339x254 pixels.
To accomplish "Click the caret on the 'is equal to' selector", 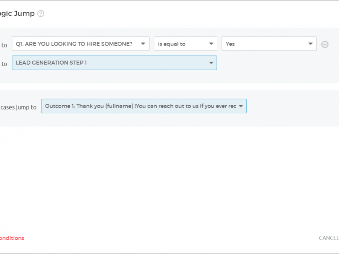I will coord(211,44).
